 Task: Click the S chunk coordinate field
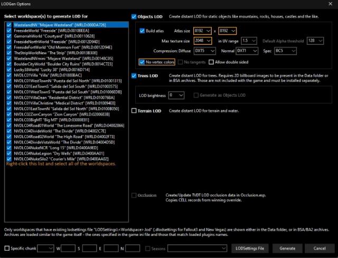click(89, 249)
